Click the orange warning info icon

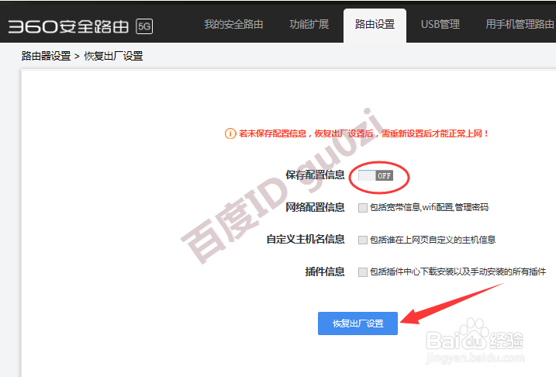pos(230,133)
